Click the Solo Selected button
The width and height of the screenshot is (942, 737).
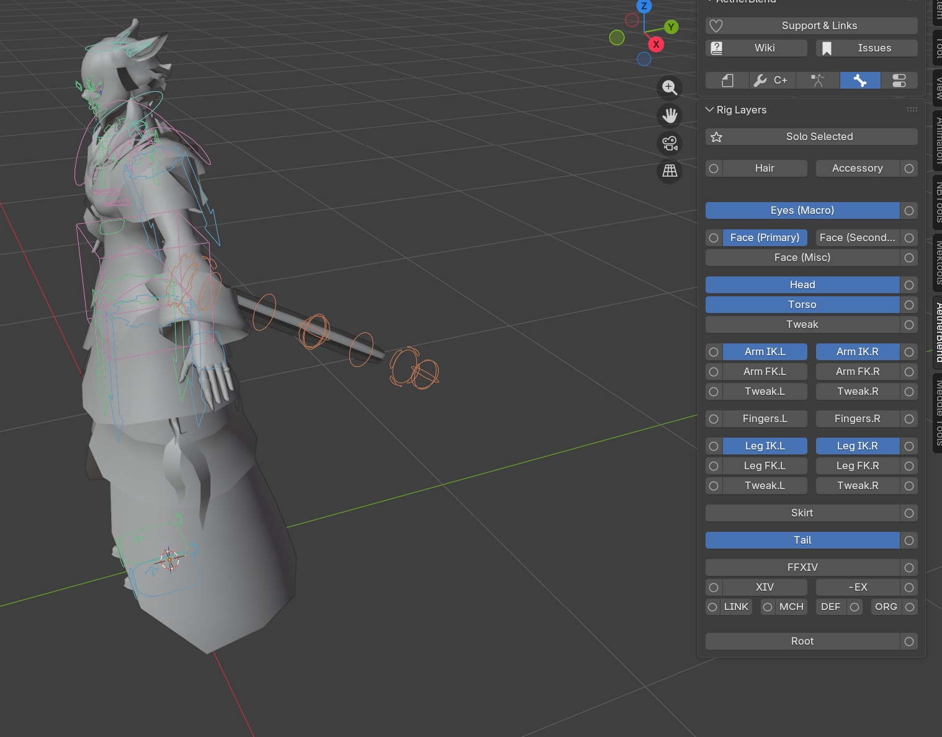[x=812, y=137]
